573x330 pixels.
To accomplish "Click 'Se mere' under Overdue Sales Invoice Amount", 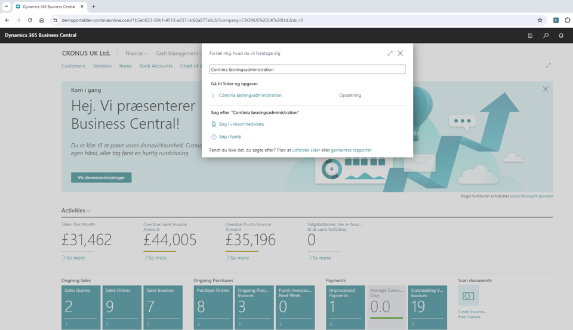I will click(x=155, y=258).
